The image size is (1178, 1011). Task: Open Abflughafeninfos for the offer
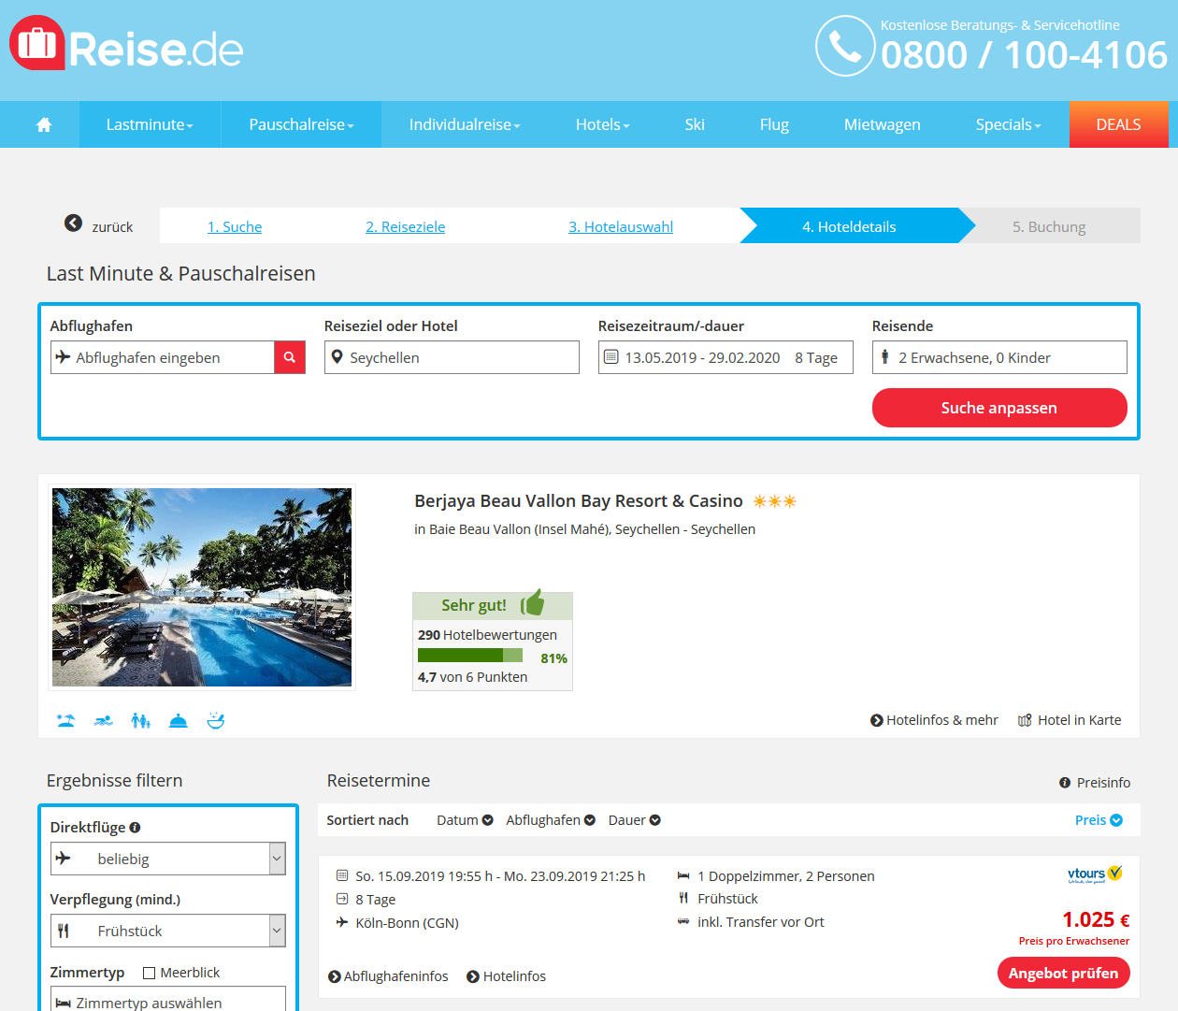[388, 976]
